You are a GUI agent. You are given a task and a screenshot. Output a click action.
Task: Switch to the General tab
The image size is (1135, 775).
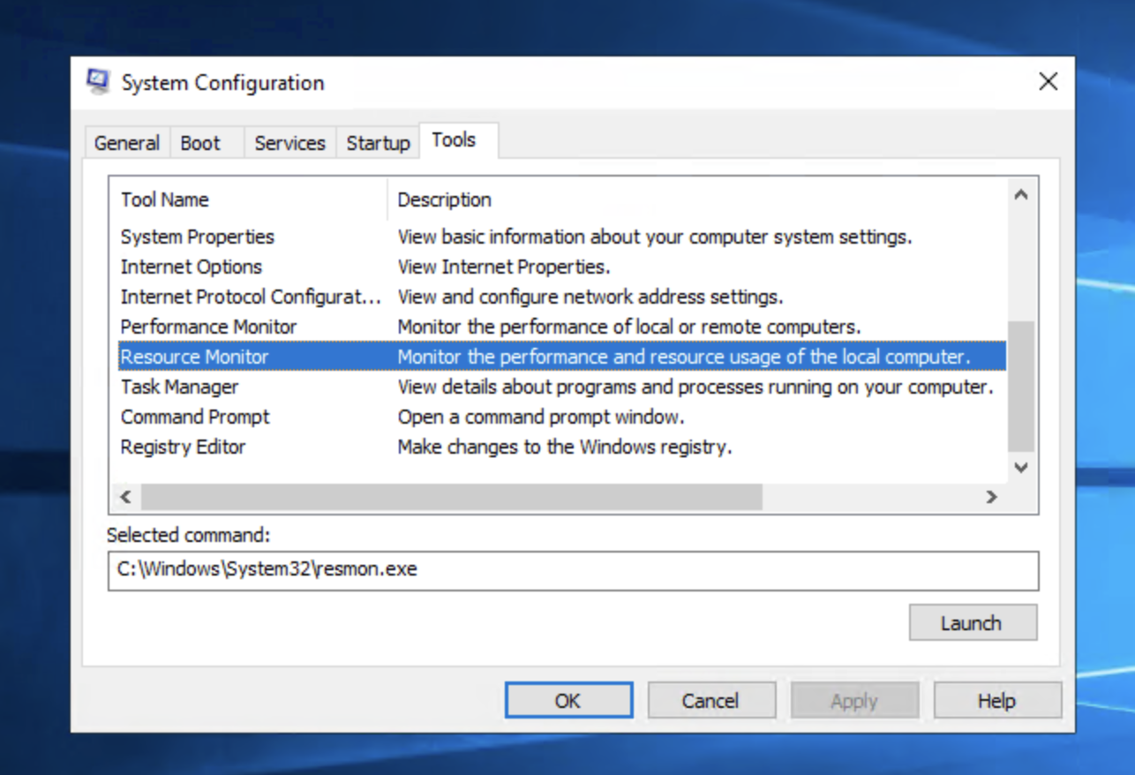(x=126, y=143)
